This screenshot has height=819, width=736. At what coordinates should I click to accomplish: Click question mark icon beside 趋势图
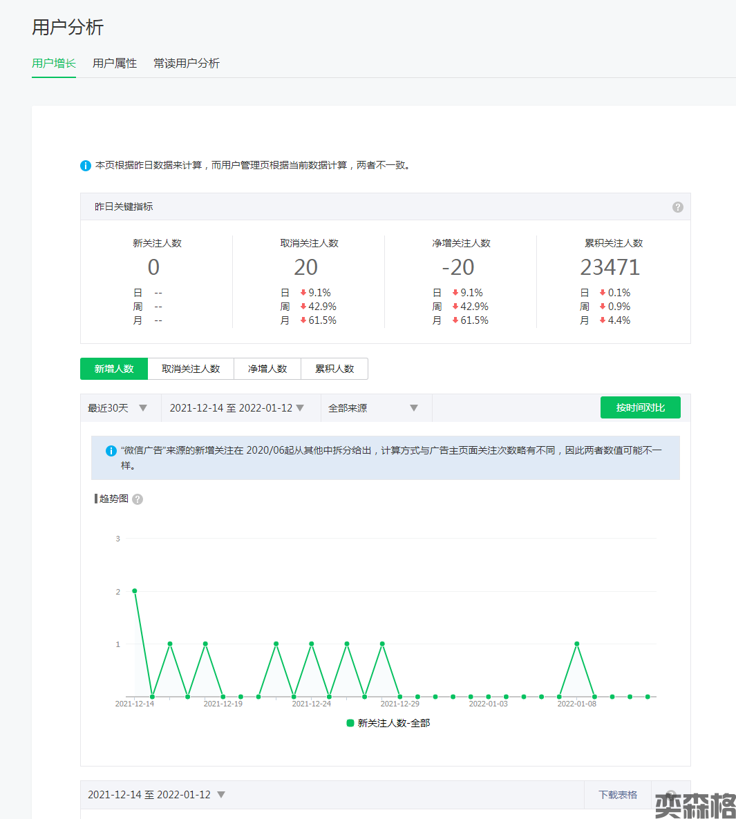(x=138, y=499)
